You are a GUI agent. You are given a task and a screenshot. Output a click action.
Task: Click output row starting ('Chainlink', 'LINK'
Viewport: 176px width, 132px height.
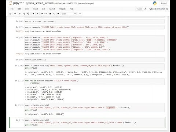pos(44,92)
